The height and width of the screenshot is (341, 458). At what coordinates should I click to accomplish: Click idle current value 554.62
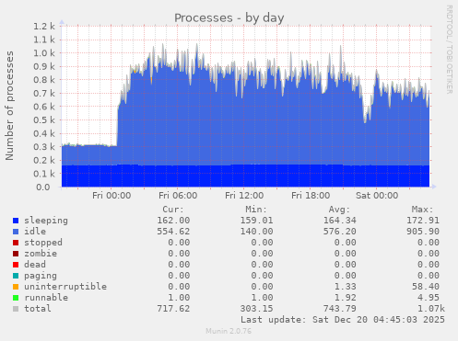[173, 232]
